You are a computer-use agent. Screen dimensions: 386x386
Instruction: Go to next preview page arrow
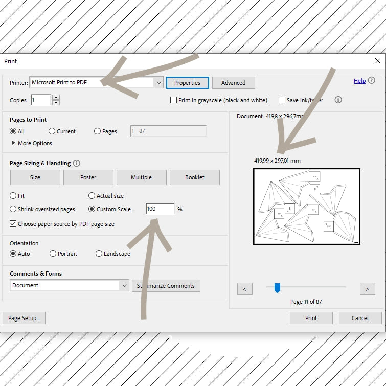coord(367,289)
